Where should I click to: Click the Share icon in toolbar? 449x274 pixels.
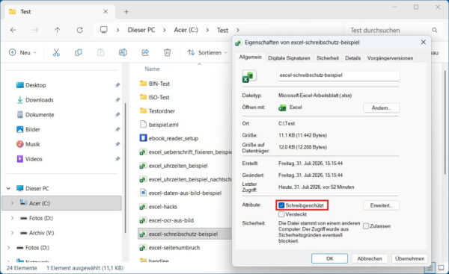pyautogui.click(x=145, y=52)
